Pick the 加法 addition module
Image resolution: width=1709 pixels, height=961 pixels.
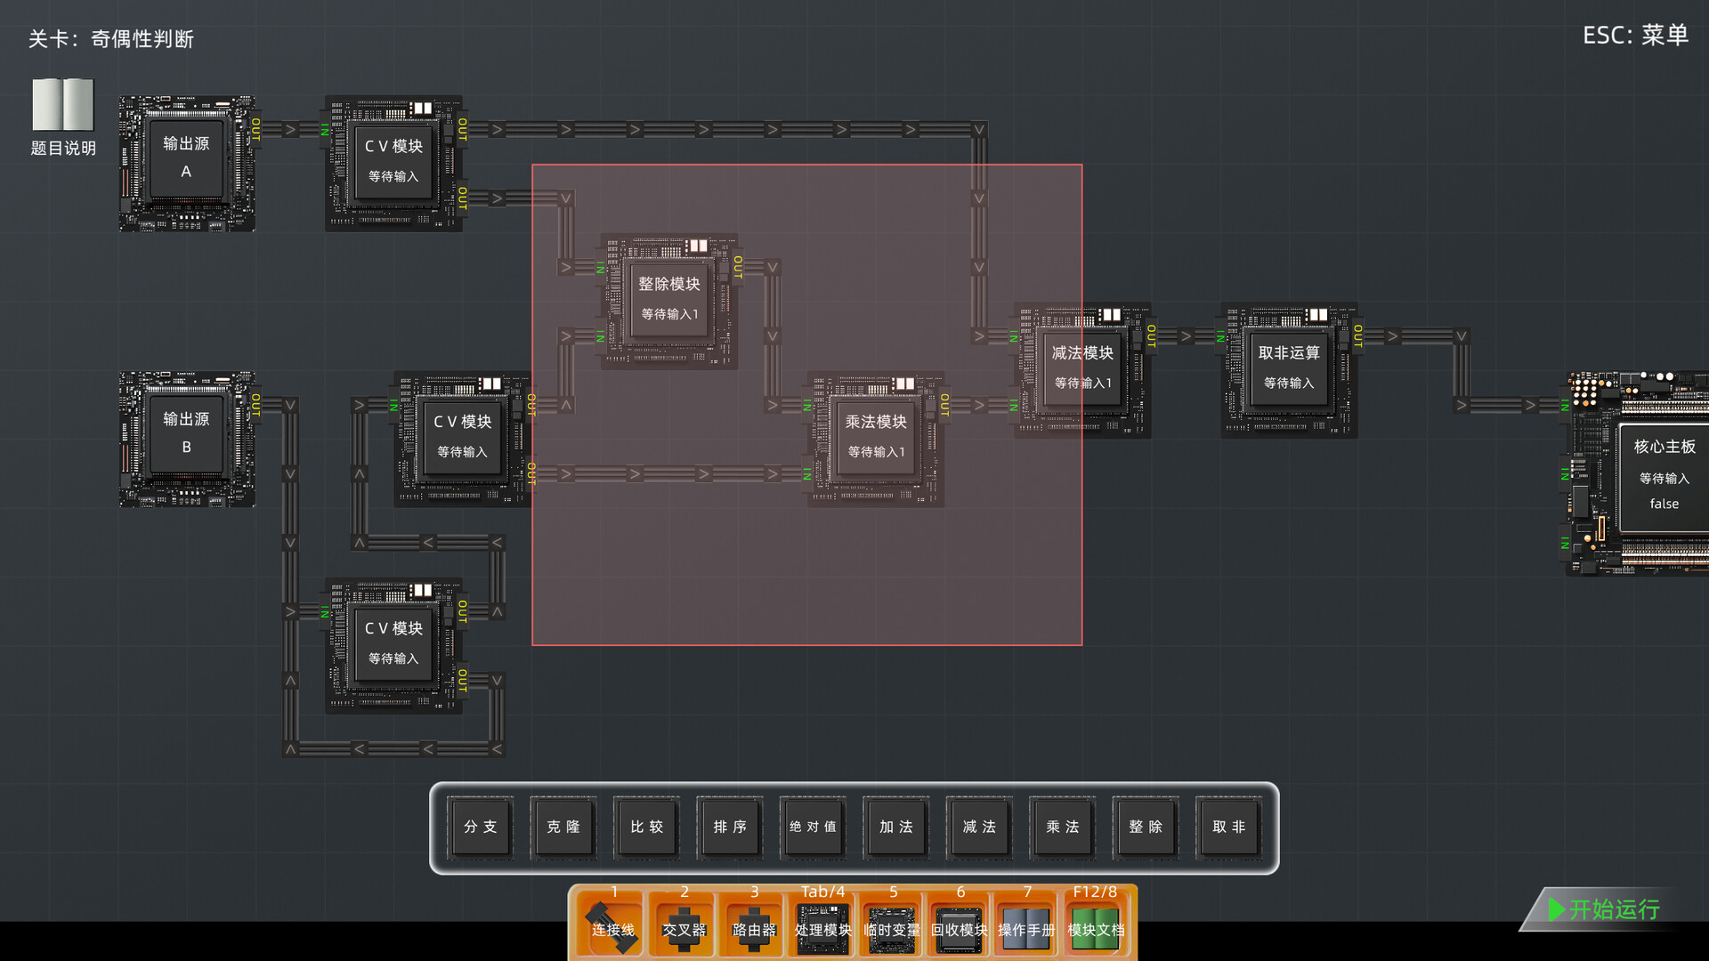(x=896, y=828)
